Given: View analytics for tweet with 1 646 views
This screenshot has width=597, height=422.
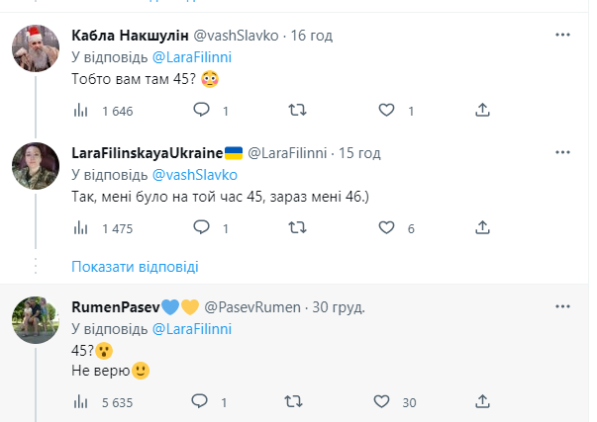Looking at the screenshot, I should (81, 110).
